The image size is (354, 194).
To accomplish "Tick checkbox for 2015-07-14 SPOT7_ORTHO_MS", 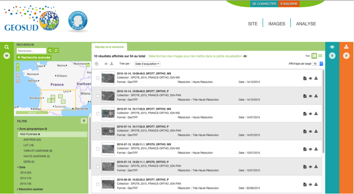I will click(x=98, y=114).
